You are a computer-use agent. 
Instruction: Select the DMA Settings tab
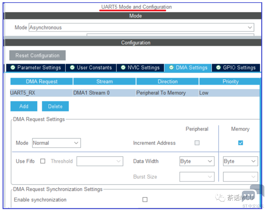pyautogui.click(x=188, y=68)
